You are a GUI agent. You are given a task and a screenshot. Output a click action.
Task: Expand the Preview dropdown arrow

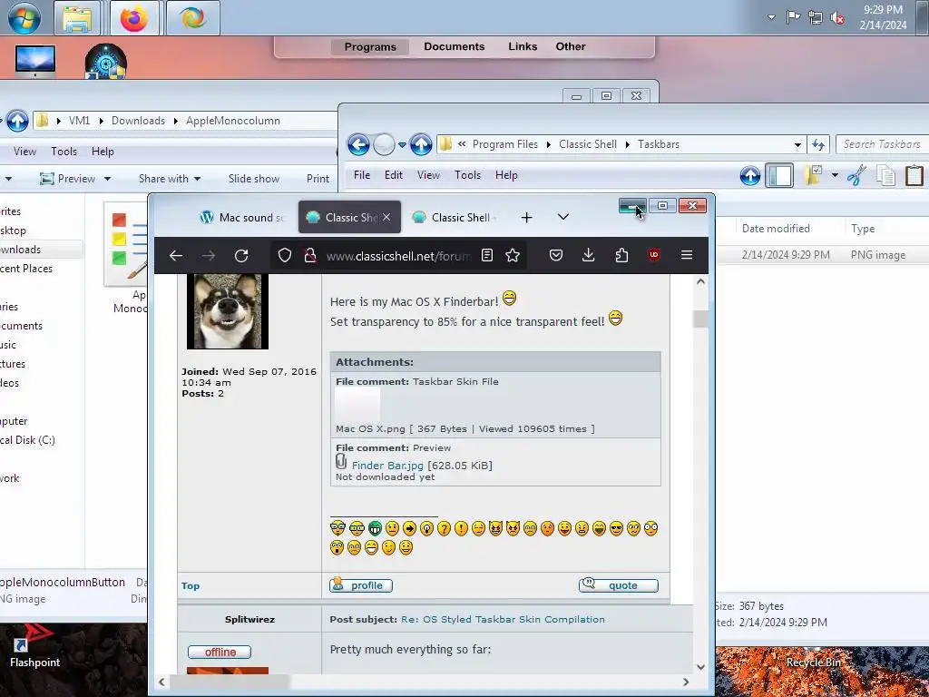coord(107,179)
